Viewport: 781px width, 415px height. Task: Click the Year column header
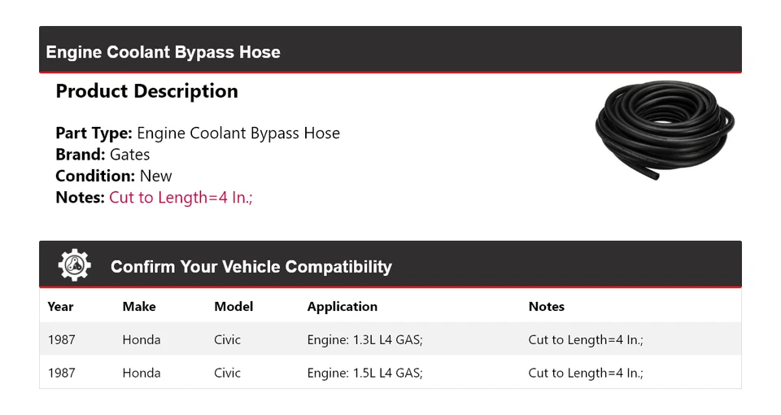pyautogui.click(x=60, y=307)
